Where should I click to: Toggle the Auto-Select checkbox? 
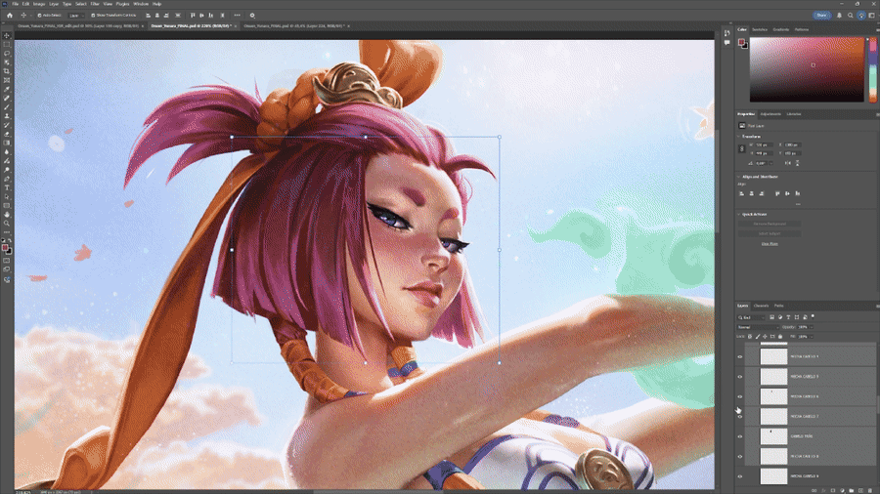[40, 15]
